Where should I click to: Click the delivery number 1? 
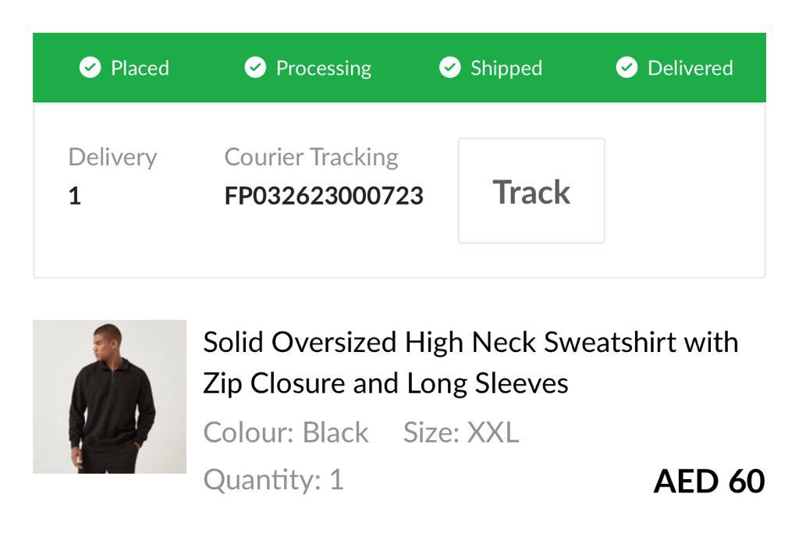click(x=75, y=196)
